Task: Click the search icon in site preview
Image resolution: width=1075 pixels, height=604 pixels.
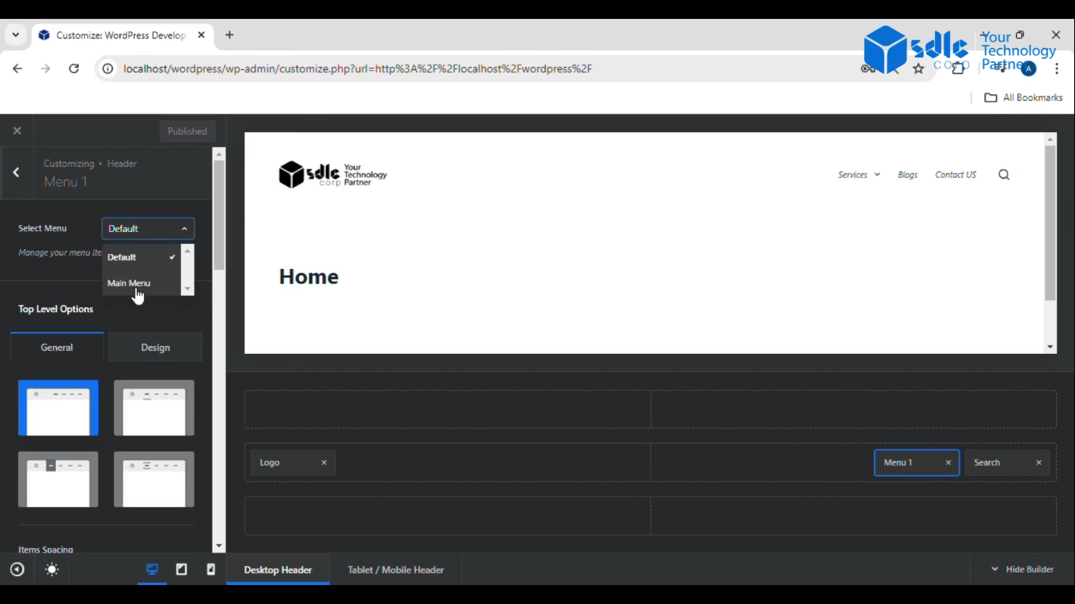Action: tap(1003, 175)
